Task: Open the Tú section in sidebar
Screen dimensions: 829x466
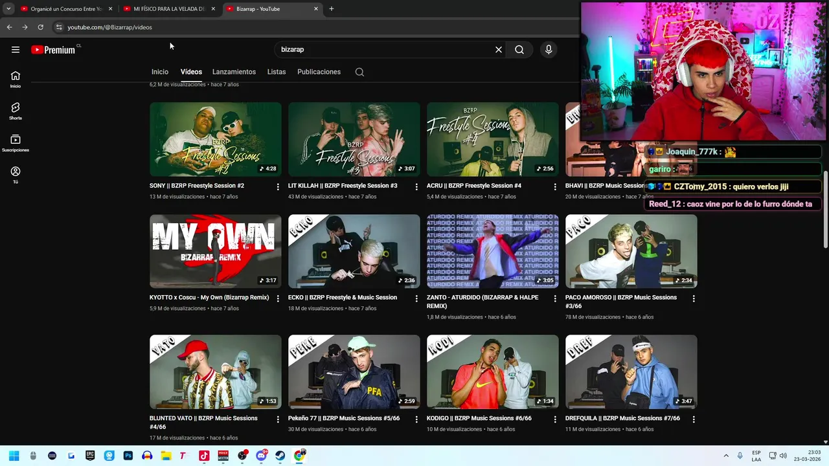Action: tap(16, 175)
